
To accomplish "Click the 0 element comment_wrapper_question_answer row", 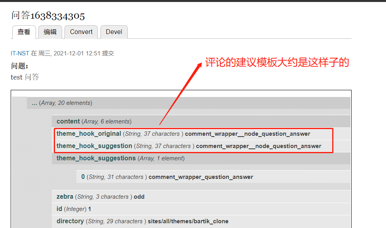I will click(x=167, y=177).
